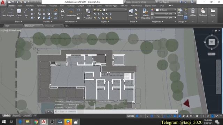Toggle snap mode in status bar
This screenshot has height=125, width=223.
click(x=141, y=116)
